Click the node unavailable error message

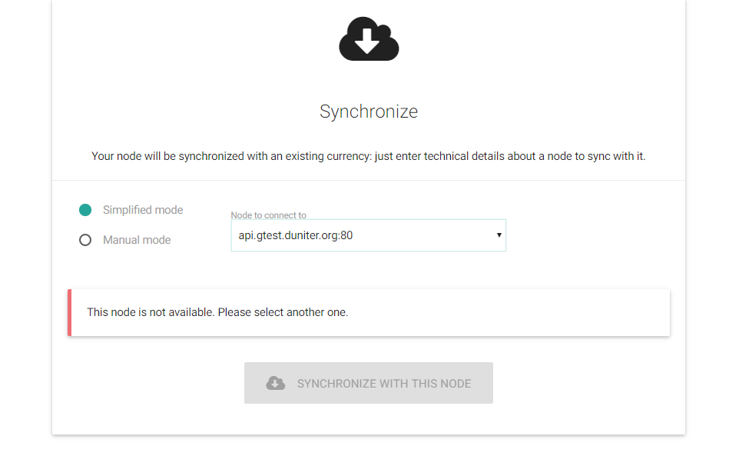click(217, 312)
